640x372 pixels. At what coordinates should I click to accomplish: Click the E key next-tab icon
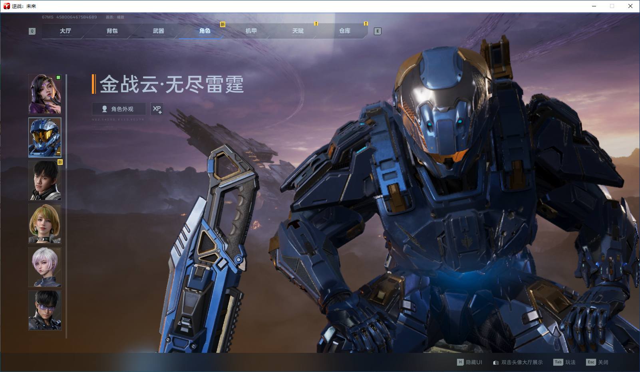pyautogui.click(x=378, y=31)
